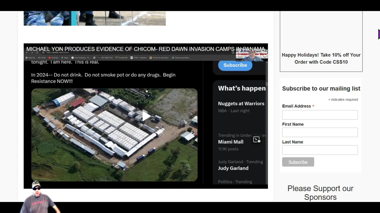This screenshot has height=213, width=380.
Task: Click the gray mailing list Subscribe button
Action: click(298, 162)
